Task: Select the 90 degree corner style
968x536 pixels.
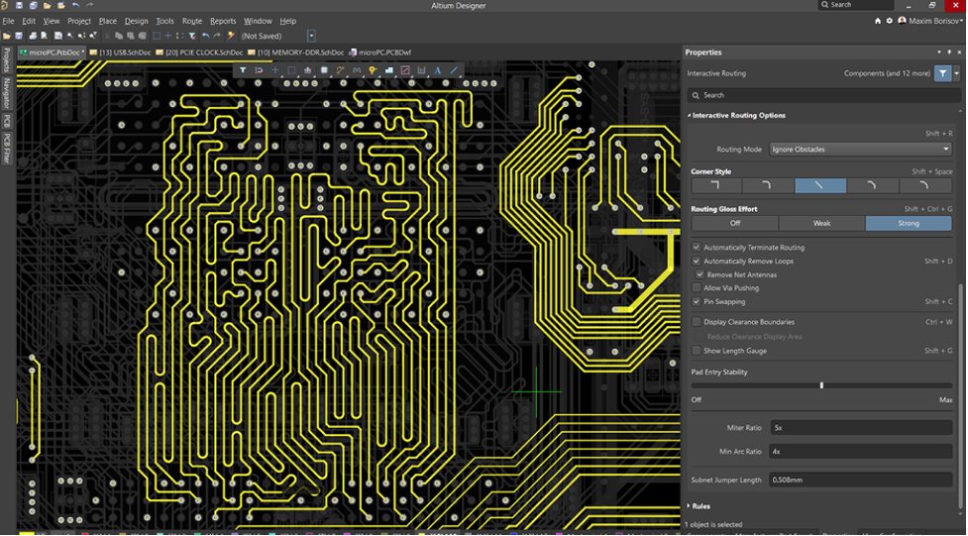Action: (x=716, y=185)
